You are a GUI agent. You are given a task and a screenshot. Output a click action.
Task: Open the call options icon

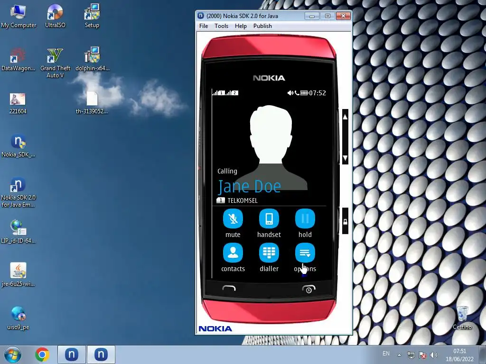coord(305,253)
